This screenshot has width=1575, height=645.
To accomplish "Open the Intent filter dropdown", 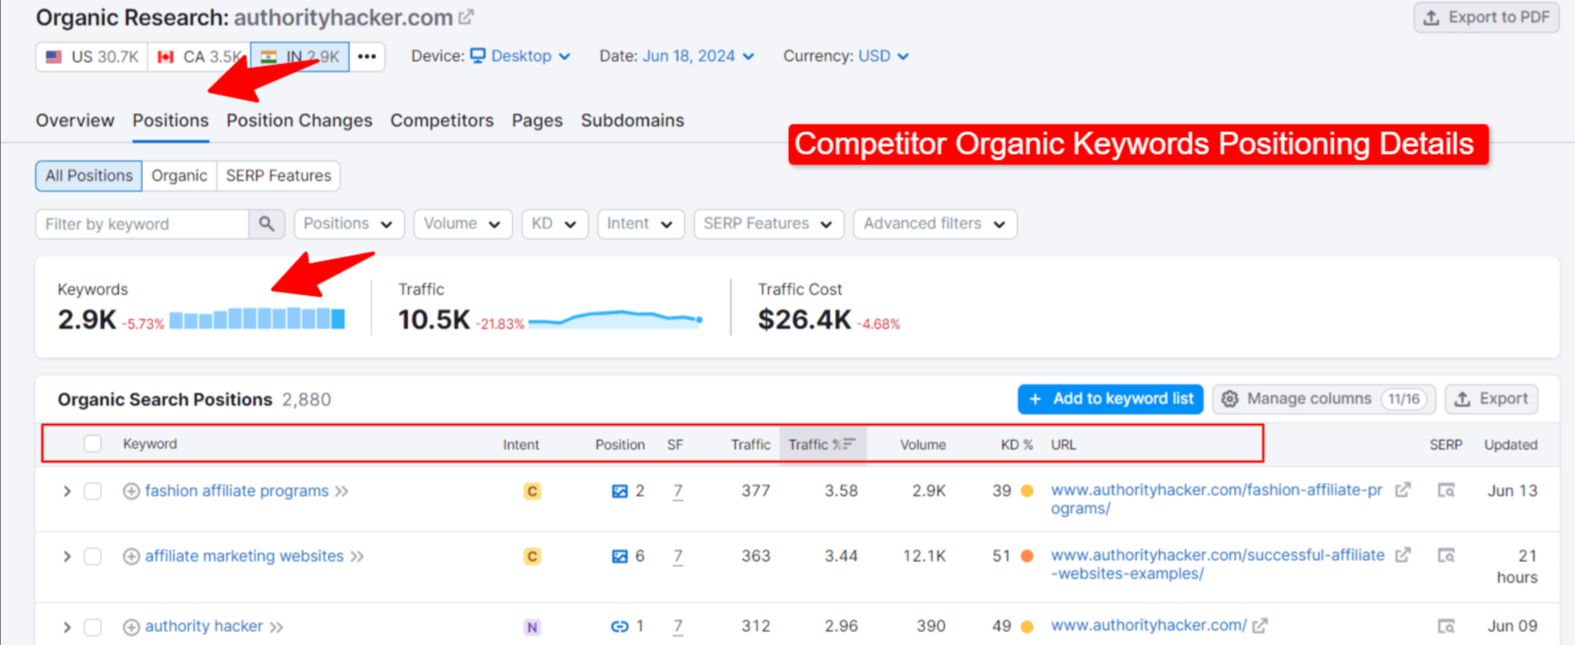I will pos(641,224).
